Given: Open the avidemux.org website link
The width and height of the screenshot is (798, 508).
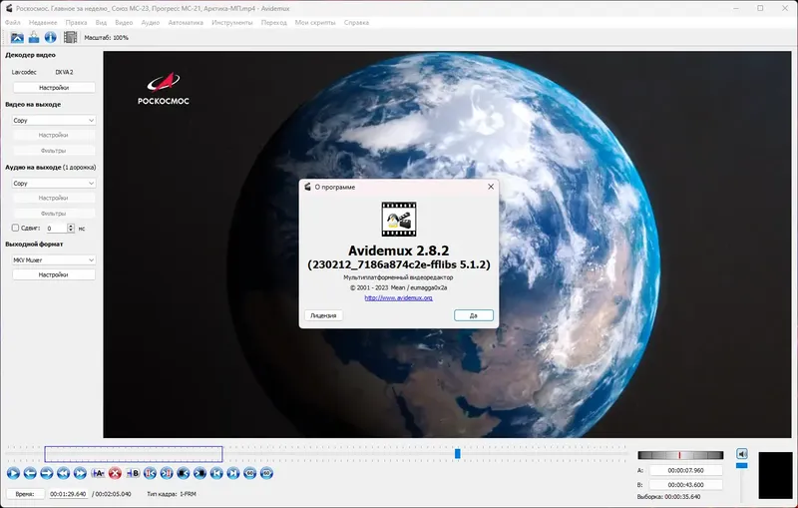Looking at the screenshot, I should coord(398,298).
